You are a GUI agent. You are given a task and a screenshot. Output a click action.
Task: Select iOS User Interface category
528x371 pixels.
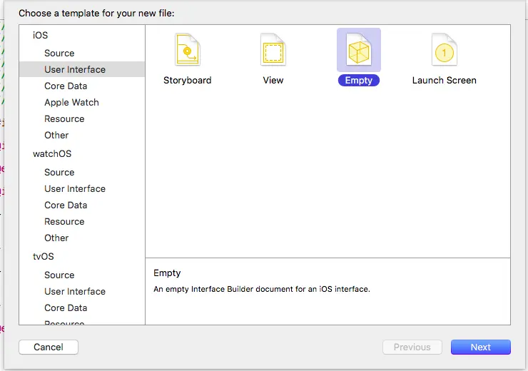click(82, 69)
